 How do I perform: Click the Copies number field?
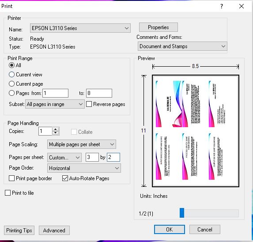[45, 131]
